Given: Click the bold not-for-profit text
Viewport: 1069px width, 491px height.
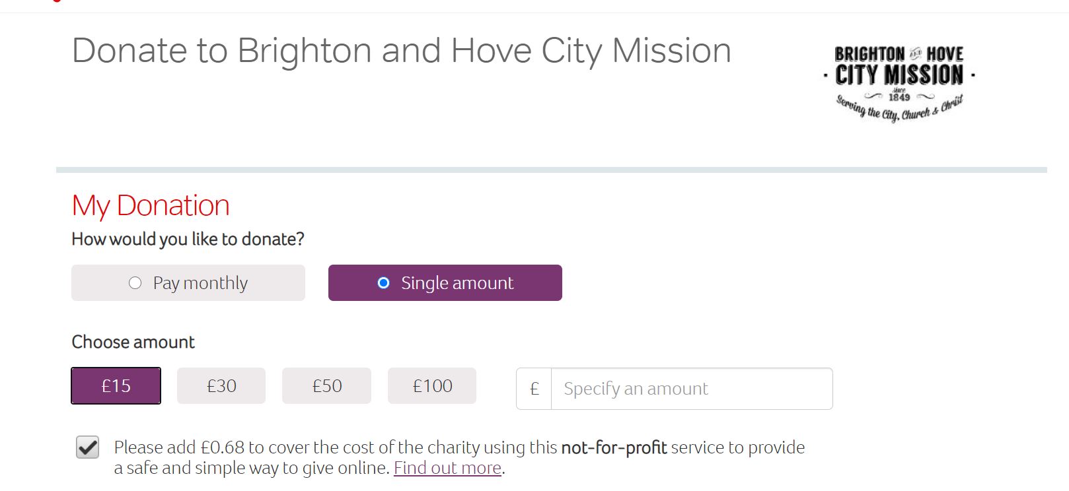Looking at the screenshot, I should [x=614, y=447].
